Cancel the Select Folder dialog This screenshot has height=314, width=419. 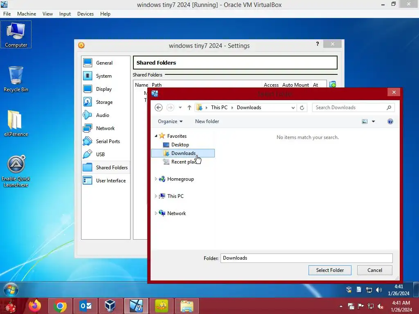tap(375, 270)
